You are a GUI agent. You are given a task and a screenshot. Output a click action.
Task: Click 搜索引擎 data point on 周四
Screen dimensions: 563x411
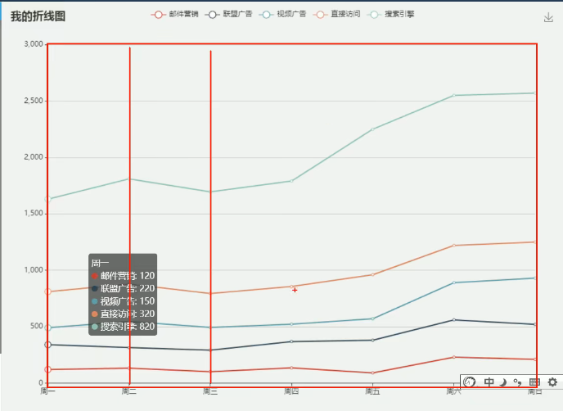click(x=291, y=181)
